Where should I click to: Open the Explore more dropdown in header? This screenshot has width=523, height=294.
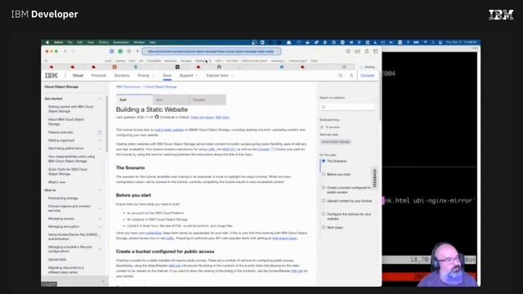[220, 76]
